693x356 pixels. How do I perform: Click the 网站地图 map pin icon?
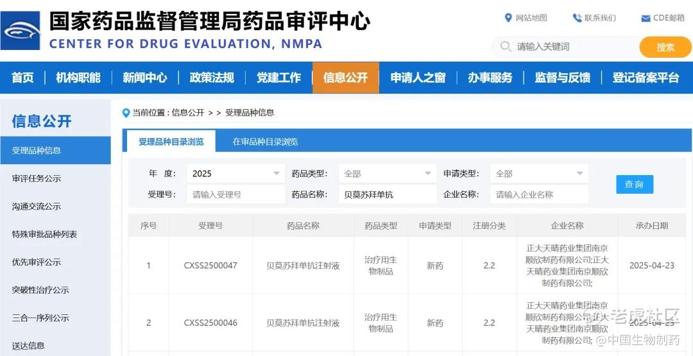pyautogui.click(x=508, y=18)
